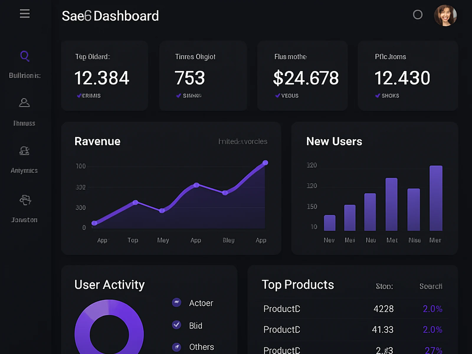Select the Antynnics menu label

click(x=24, y=171)
